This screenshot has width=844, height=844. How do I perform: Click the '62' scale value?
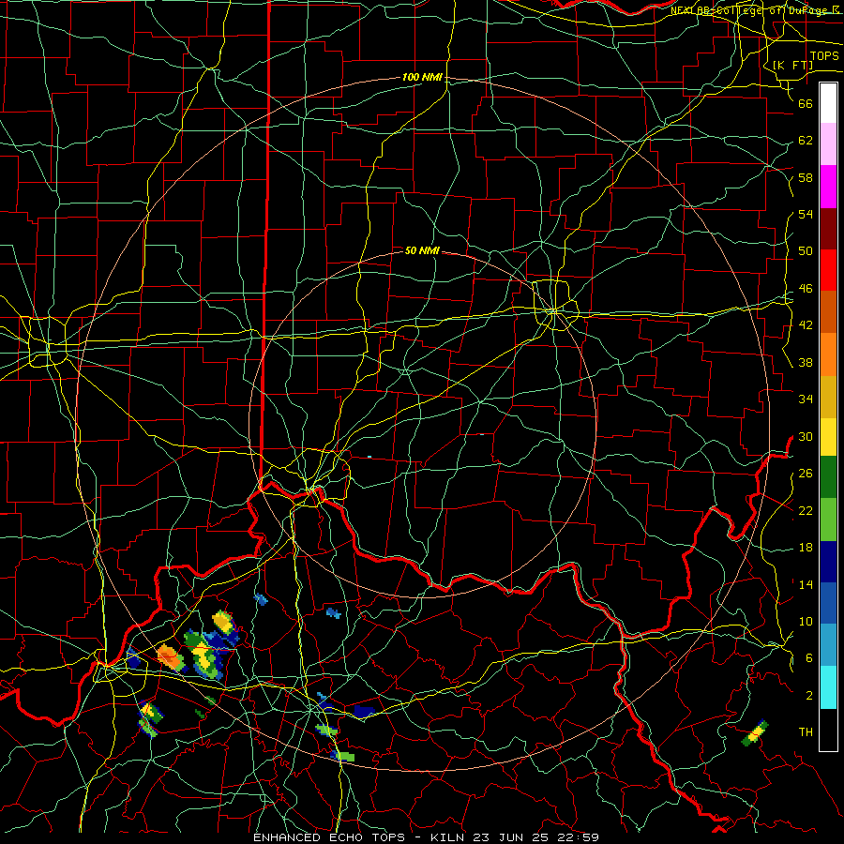806,141
